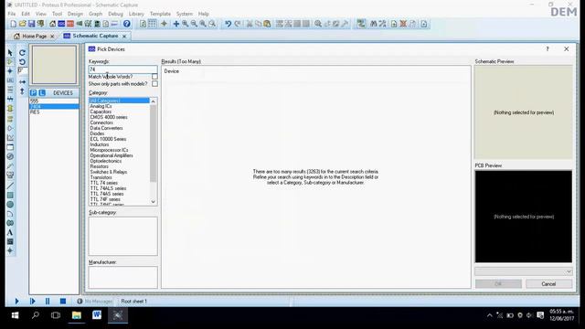The height and width of the screenshot is (329, 585).
Task: Select CMOS 4000 series category
Action: pos(109,117)
